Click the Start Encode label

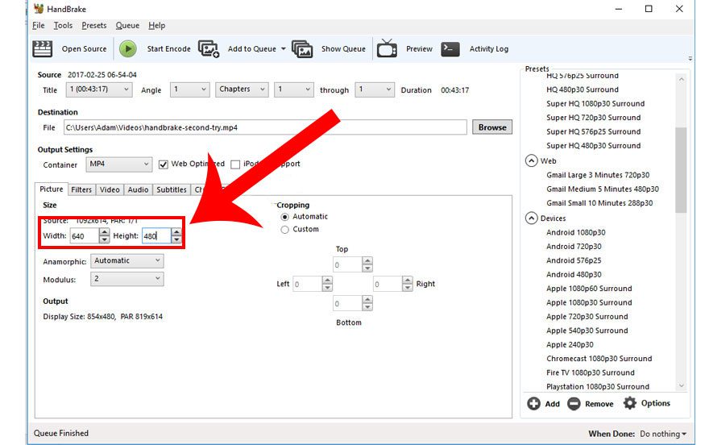[x=168, y=49]
